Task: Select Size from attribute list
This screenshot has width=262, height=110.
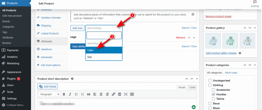Action: (x=104, y=57)
